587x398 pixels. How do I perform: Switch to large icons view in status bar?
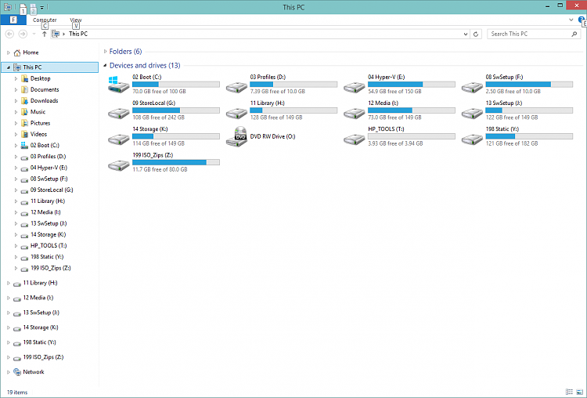(578, 391)
